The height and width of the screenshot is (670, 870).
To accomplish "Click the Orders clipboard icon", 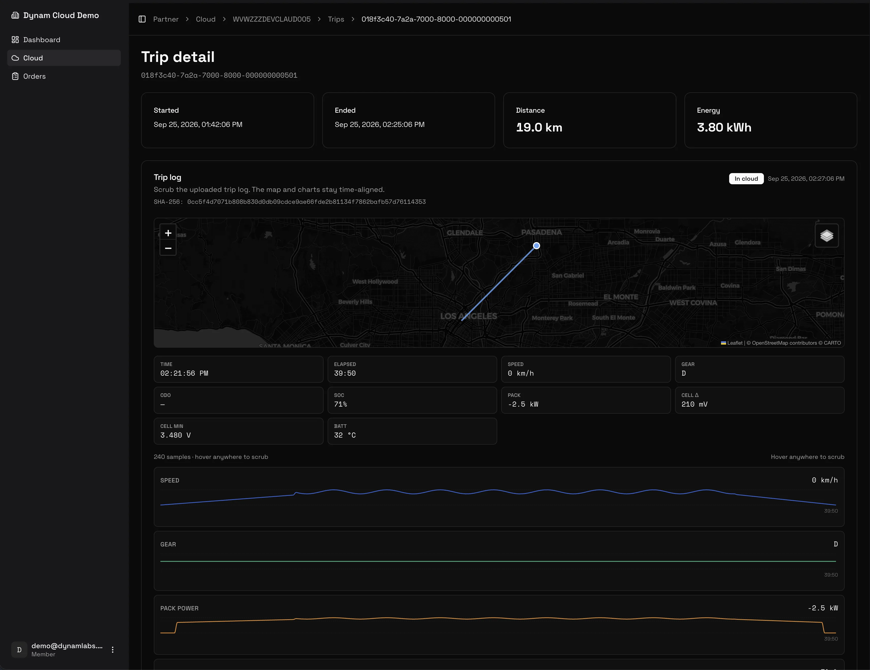I will point(15,76).
